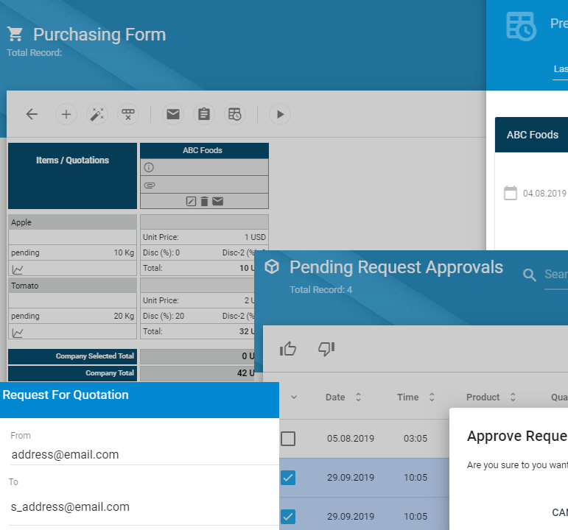Uncheck the bottom 29.09.2019 row checkbox

click(288, 517)
